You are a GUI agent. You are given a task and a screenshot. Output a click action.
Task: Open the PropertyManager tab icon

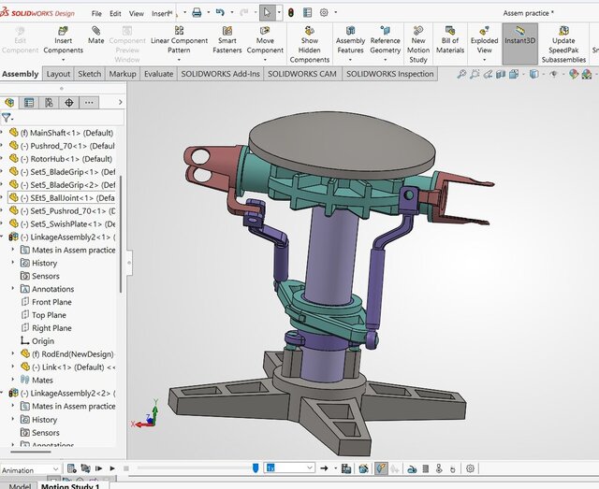tap(29, 102)
